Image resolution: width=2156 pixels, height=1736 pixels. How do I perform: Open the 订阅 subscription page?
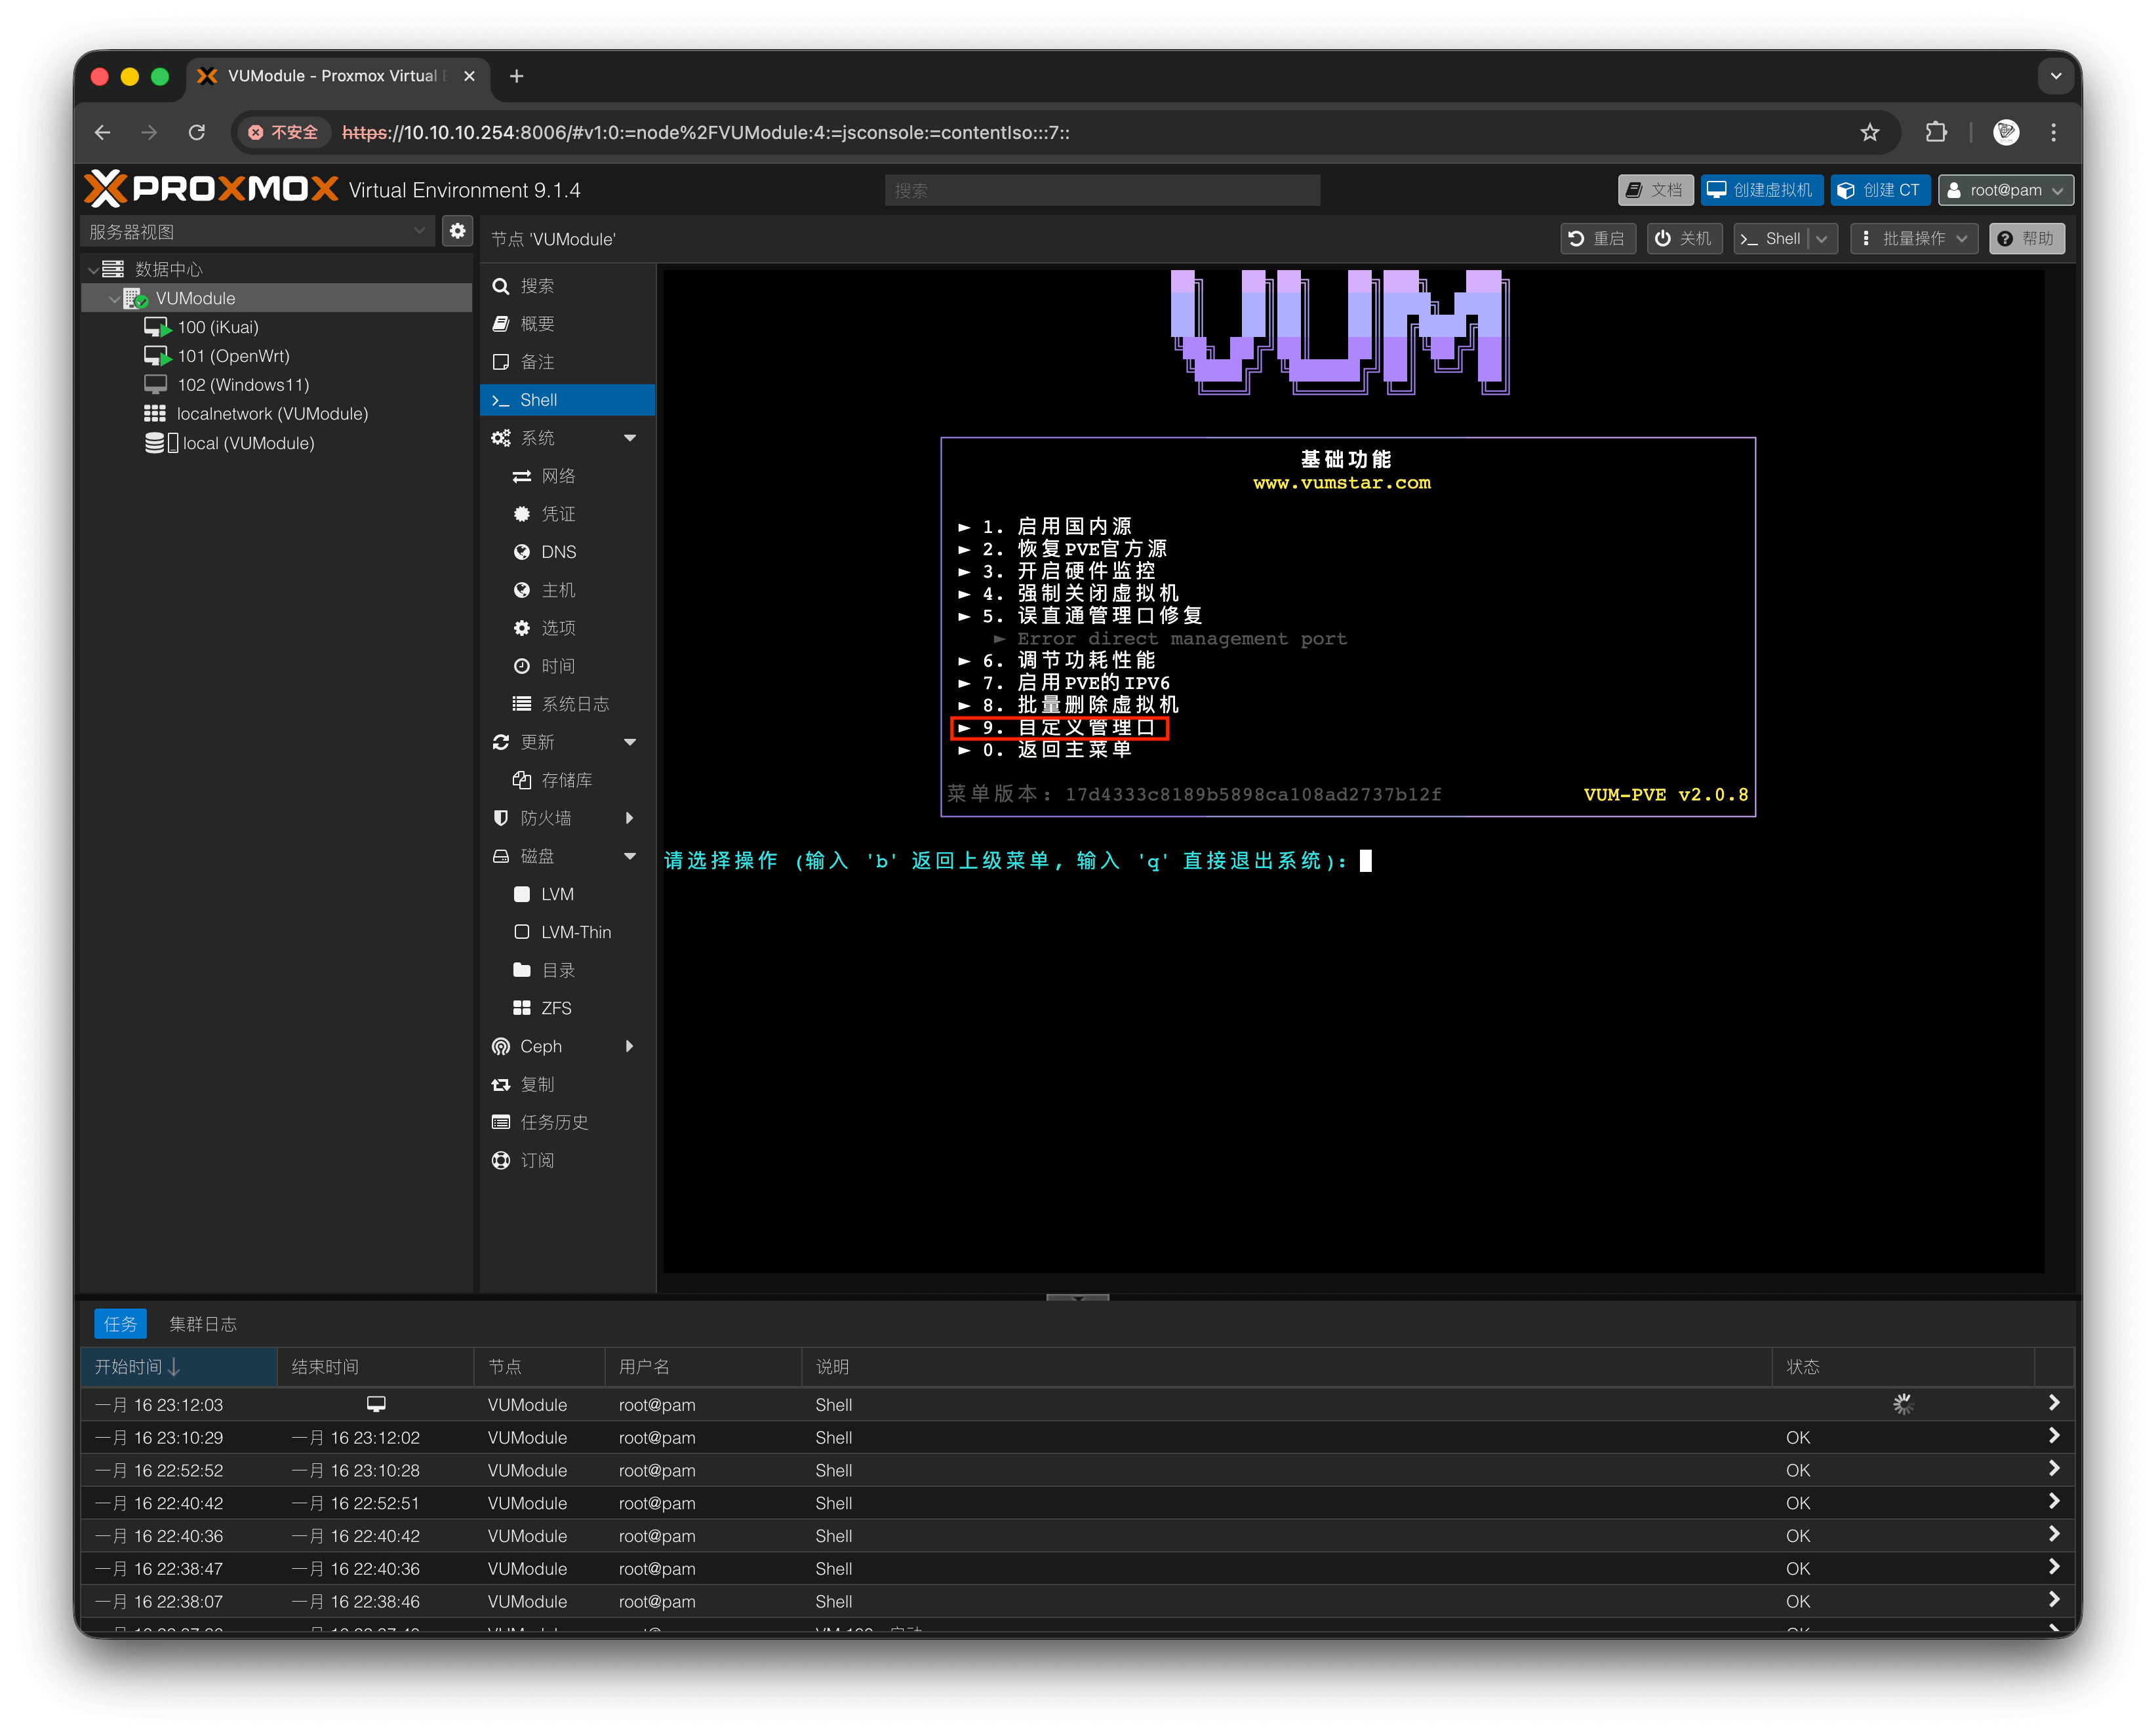(539, 1160)
